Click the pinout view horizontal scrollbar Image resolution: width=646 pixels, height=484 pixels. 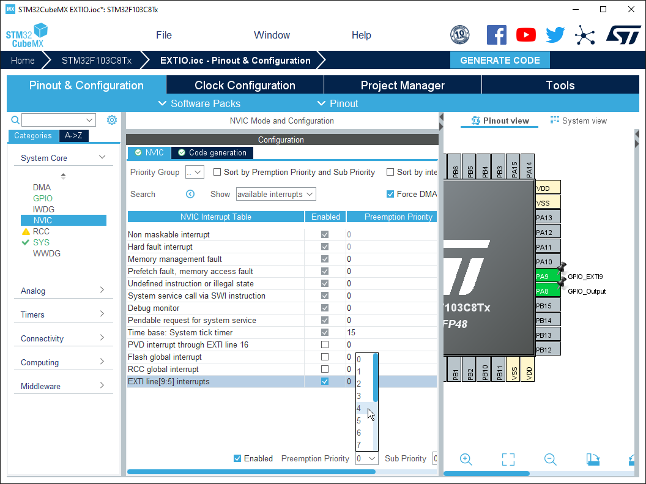click(486, 474)
